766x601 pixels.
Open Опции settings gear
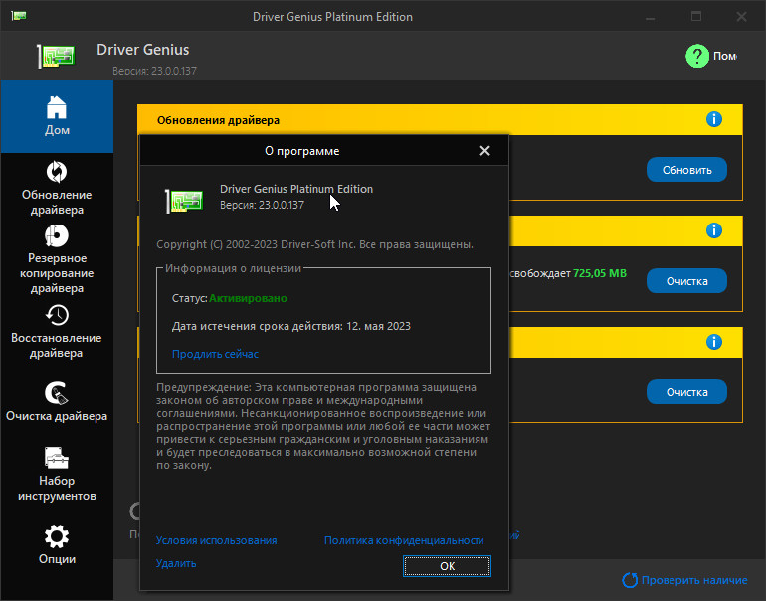coord(57,544)
